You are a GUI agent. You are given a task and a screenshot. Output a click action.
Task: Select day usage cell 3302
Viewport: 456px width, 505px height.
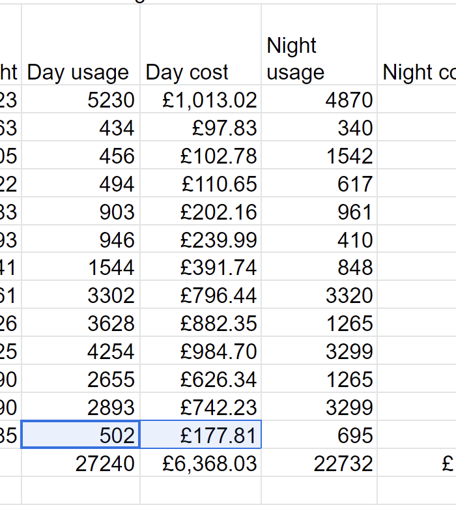click(x=81, y=295)
